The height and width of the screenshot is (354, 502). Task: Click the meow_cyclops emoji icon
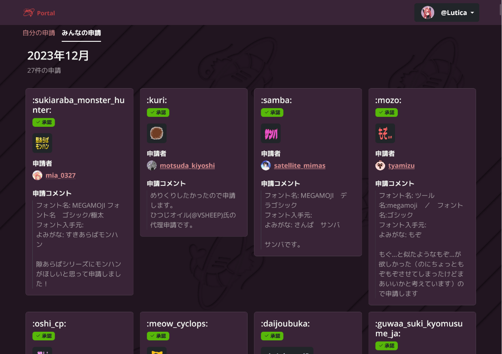pos(157,351)
